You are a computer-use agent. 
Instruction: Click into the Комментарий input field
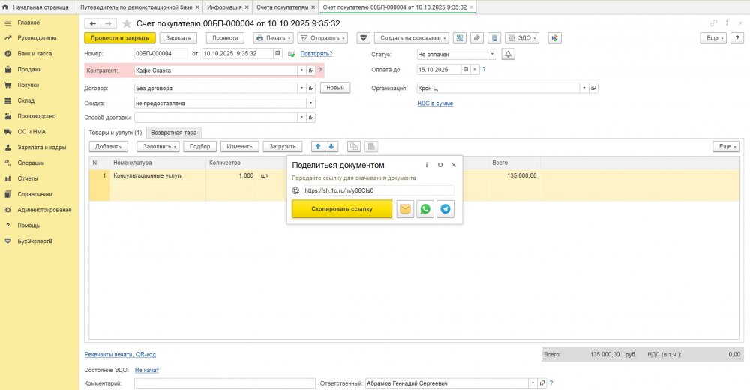click(x=225, y=383)
